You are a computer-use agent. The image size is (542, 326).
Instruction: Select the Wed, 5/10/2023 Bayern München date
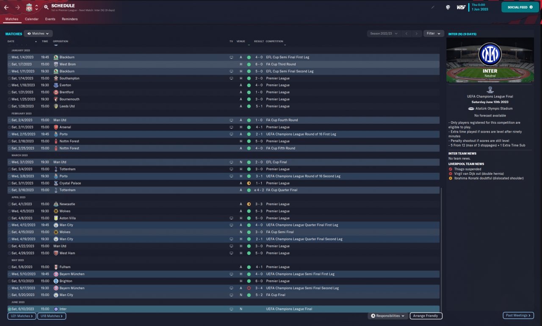click(x=23, y=274)
